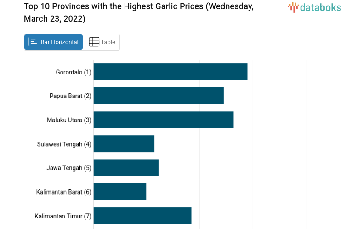
Task: Click the Kalimantan Barat (6) label
Action: click(x=63, y=192)
